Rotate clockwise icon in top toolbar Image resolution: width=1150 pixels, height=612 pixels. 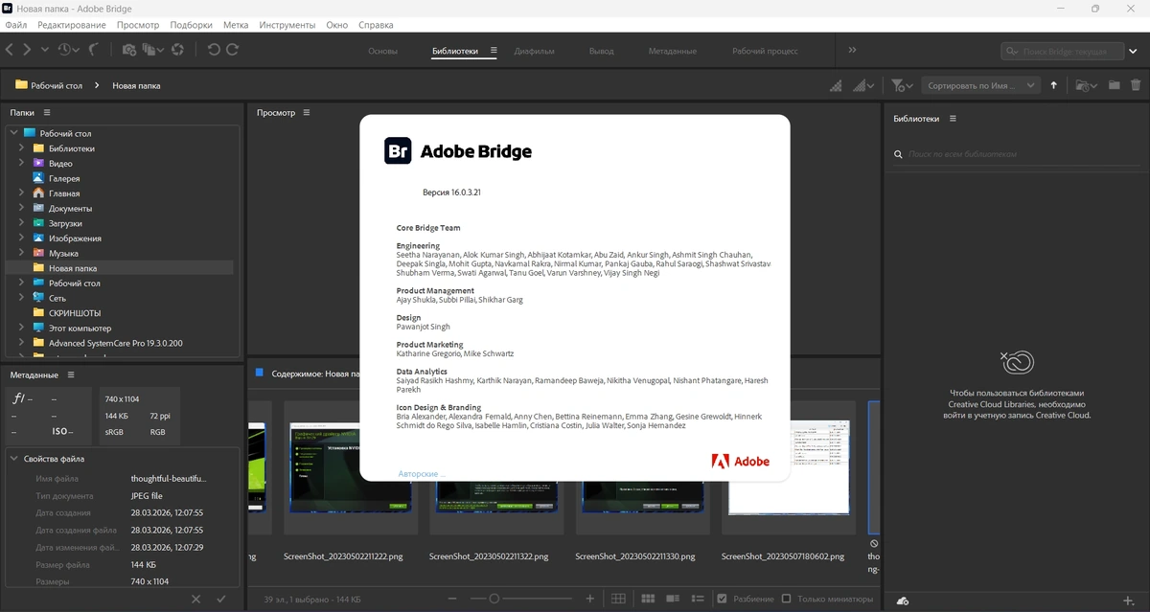click(232, 50)
